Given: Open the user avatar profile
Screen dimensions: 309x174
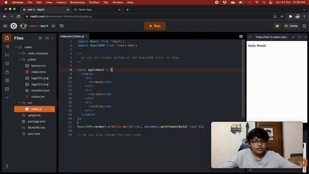Looking at the screenshot, I should pos(23,26).
